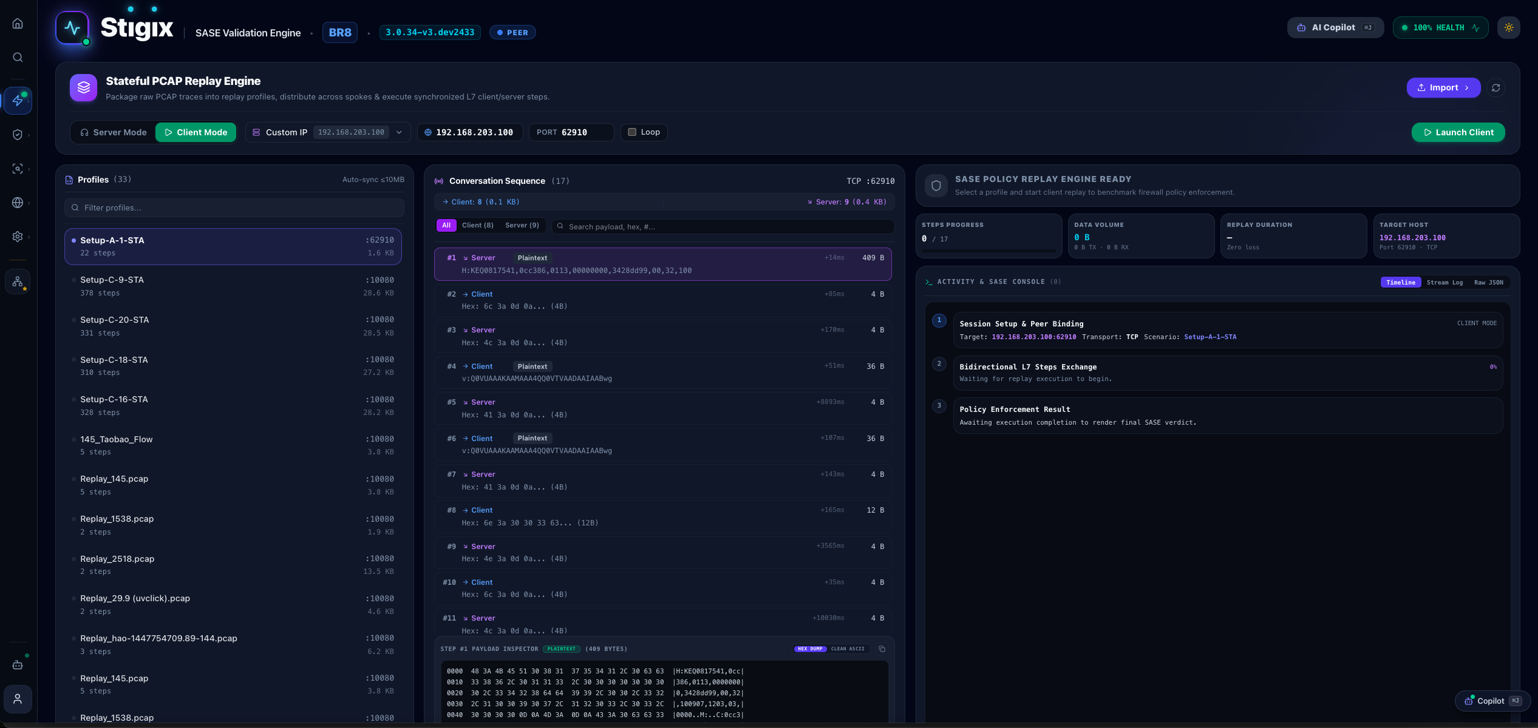Viewport: 1538px width, 728px height.
Task: Switch console to Stream Log tab
Action: (x=1444, y=283)
